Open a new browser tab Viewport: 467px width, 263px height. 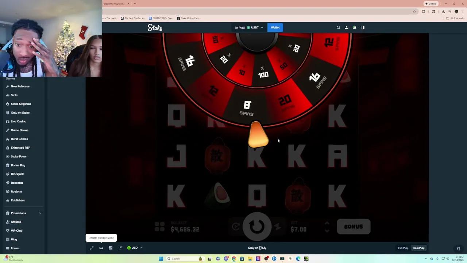[x=135, y=4]
